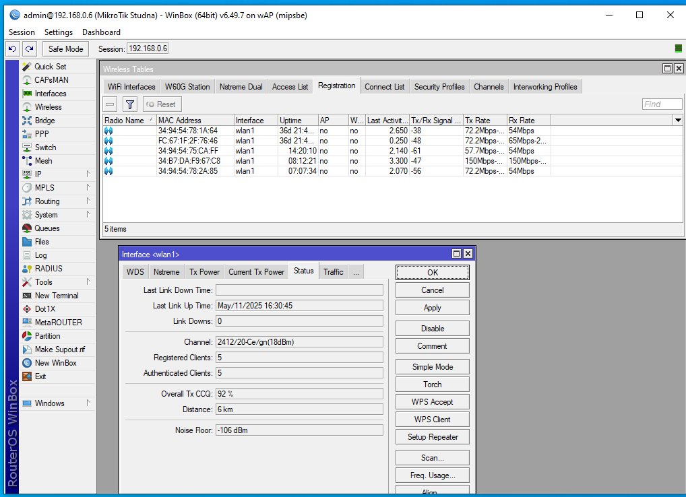Open Interfaces from the sidebar
Image resolution: width=686 pixels, height=497 pixels.
(x=57, y=94)
